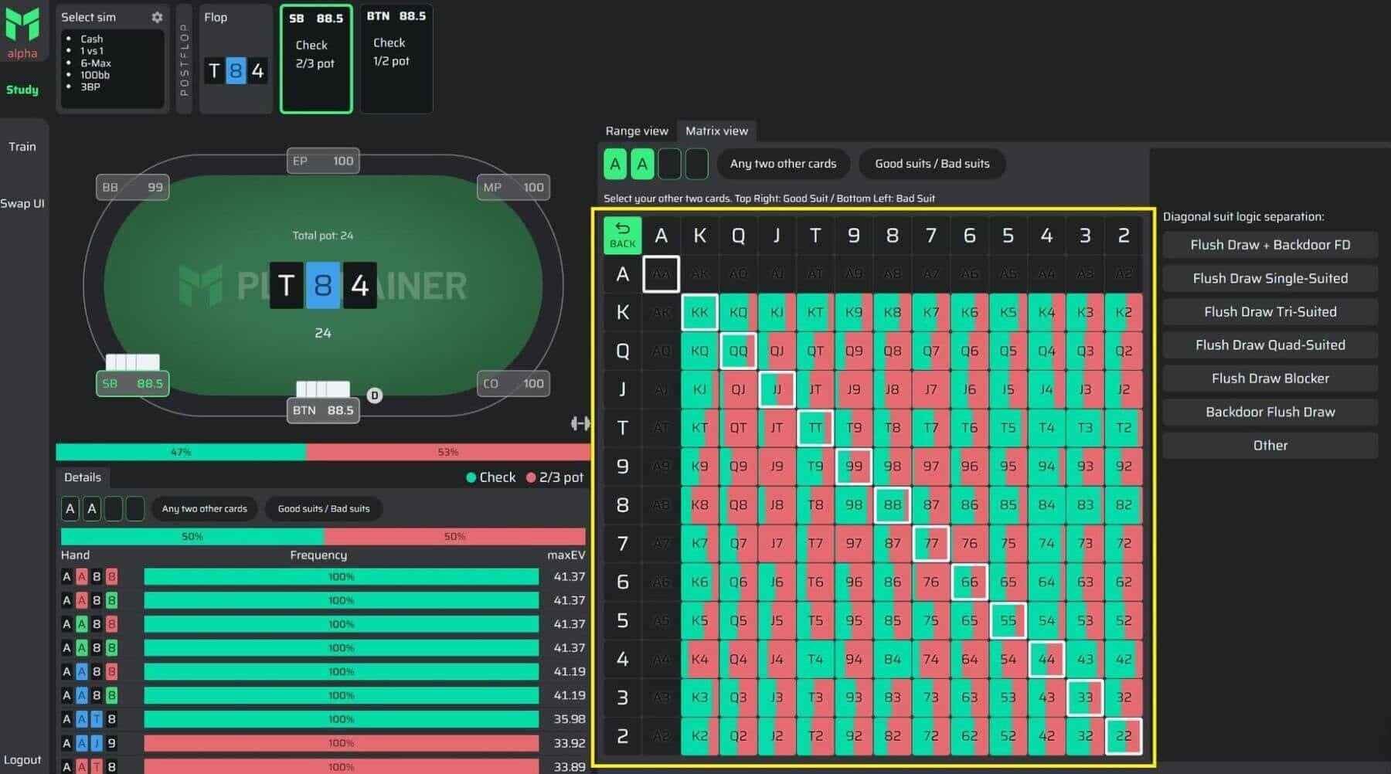Viewport: 1391px width, 774px height.
Task: Click the dealer button D chip
Action: point(375,395)
